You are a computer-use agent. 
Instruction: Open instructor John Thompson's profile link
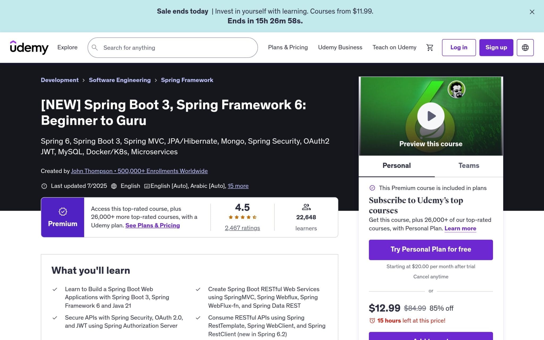point(139,171)
